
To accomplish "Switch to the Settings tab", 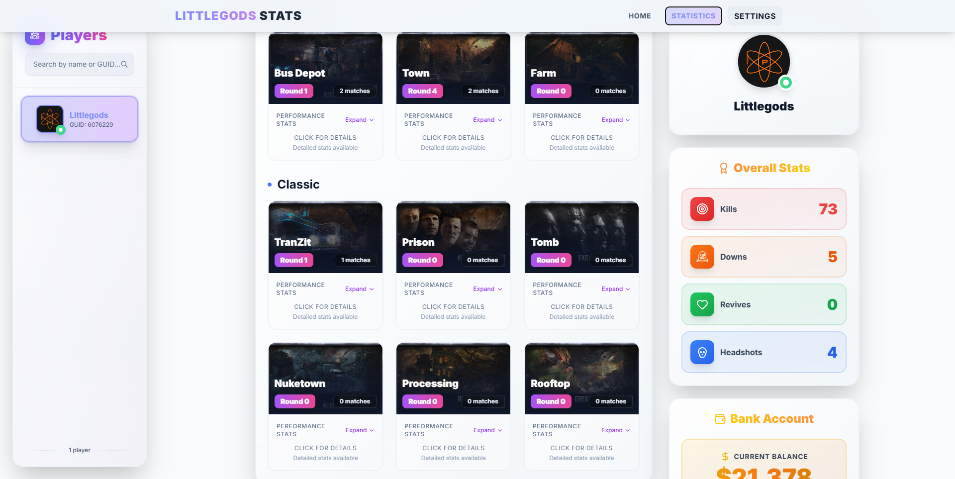I will [x=755, y=16].
